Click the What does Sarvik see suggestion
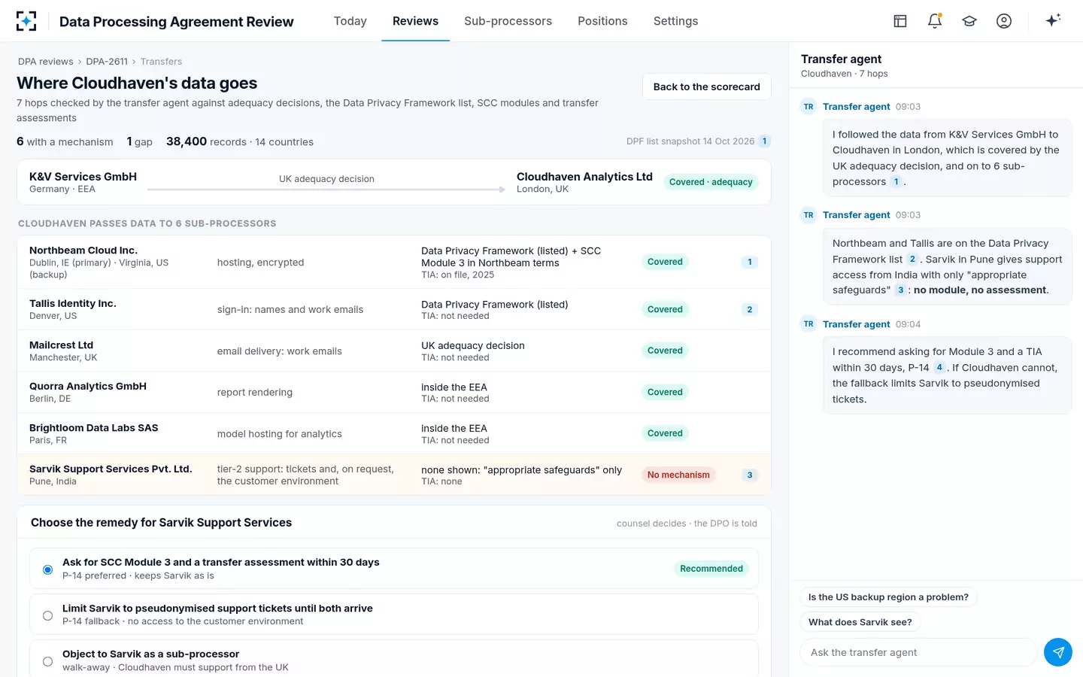Image resolution: width=1083 pixels, height=677 pixels. click(x=860, y=622)
